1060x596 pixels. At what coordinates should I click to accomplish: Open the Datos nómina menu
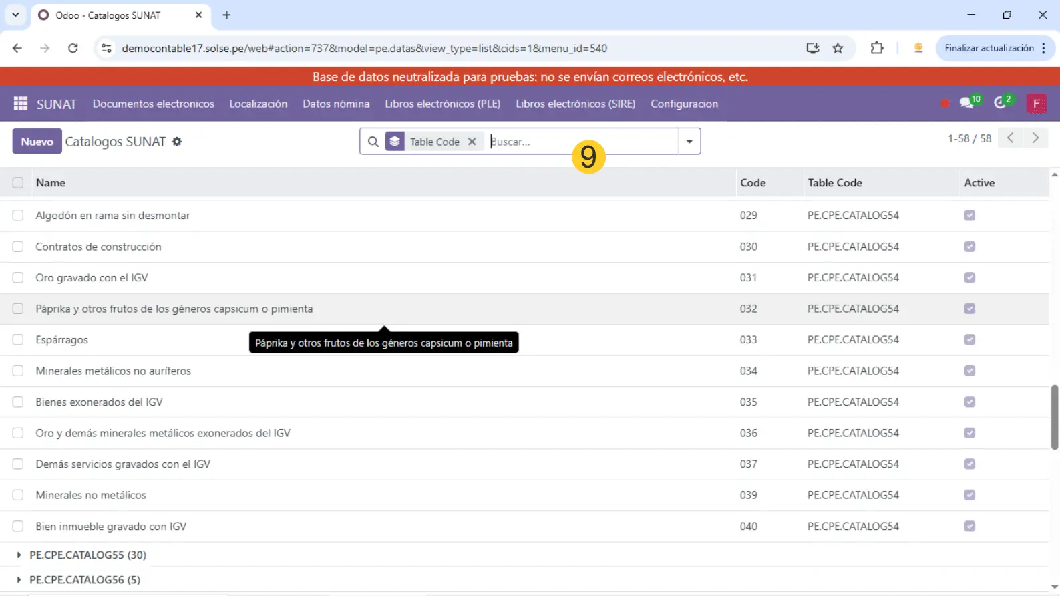click(336, 104)
